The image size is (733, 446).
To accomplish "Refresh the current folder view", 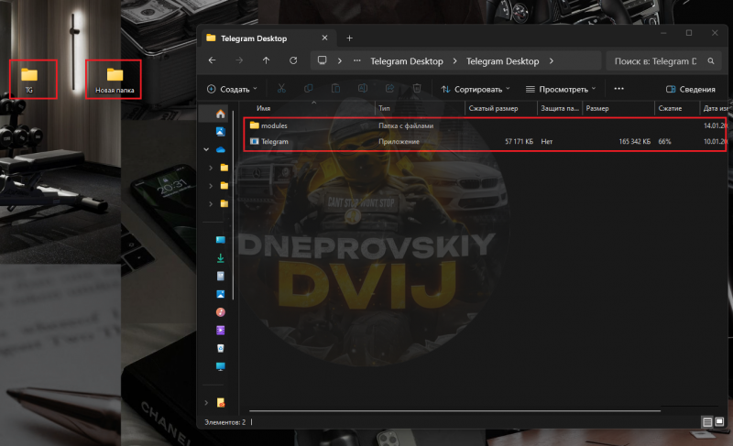I will pyautogui.click(x=293, y=60).
